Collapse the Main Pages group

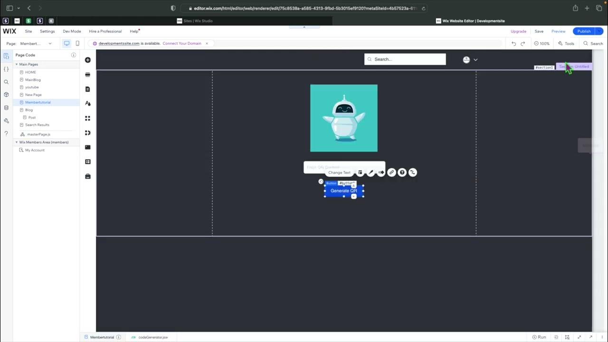tap(16, 64)
